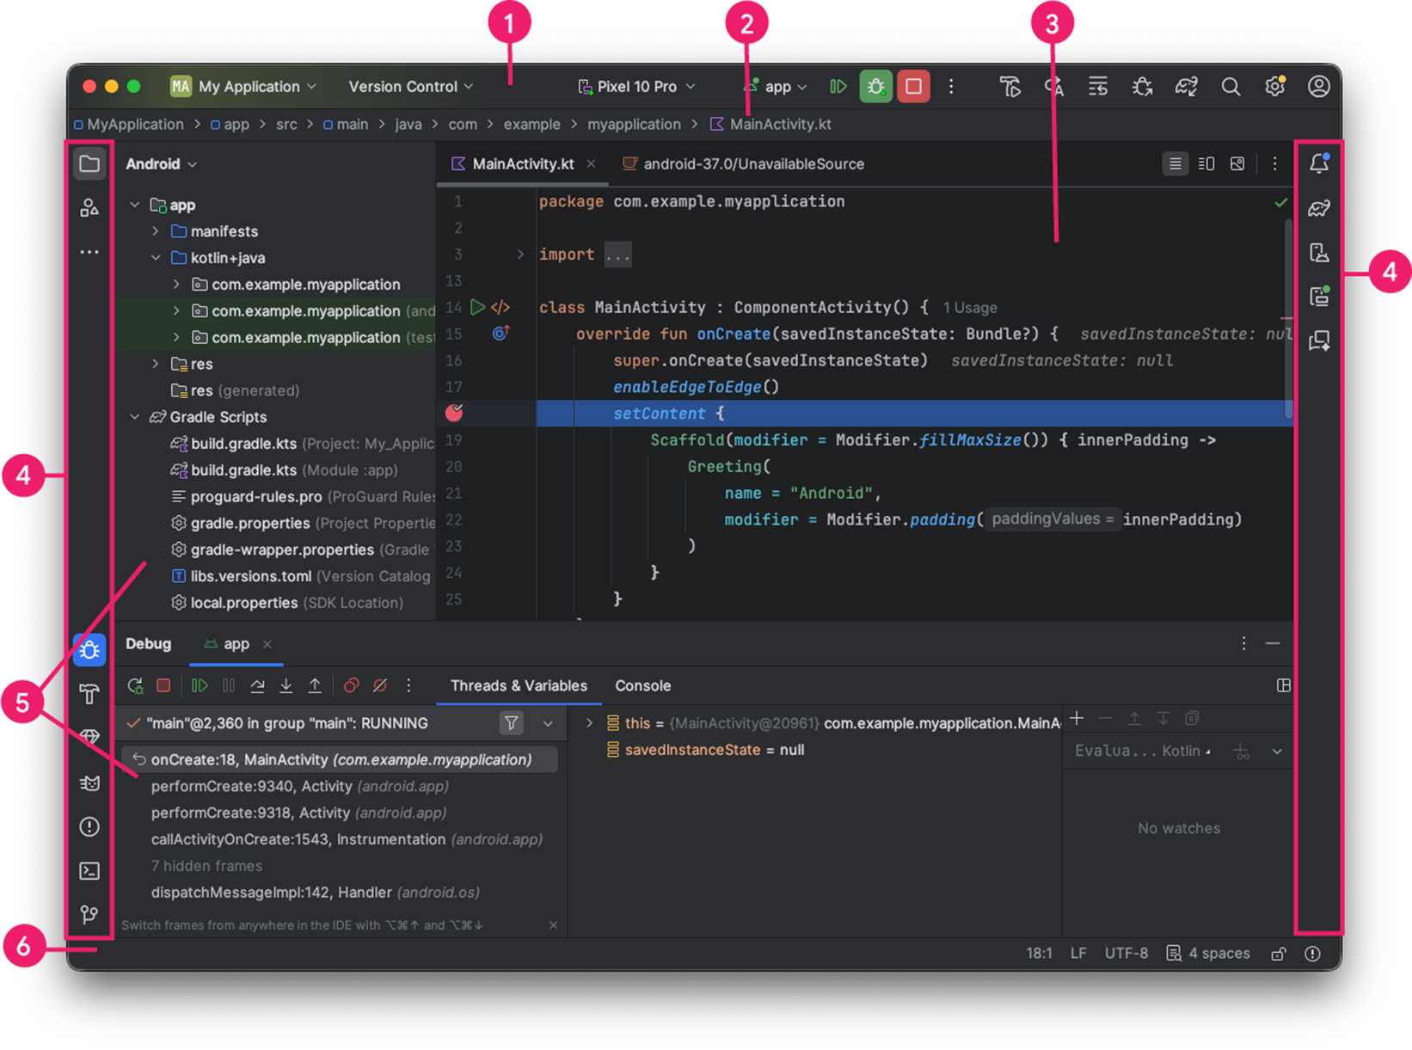
Task: Switch to Threads & Variables tab
Action: click(x=519, y=685)
